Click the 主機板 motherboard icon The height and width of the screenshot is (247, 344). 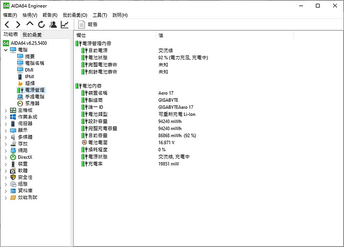point(13,110)
